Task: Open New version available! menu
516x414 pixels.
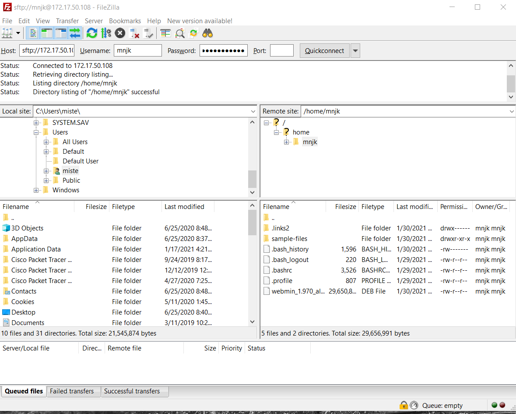Action: (x=200, y=21)
